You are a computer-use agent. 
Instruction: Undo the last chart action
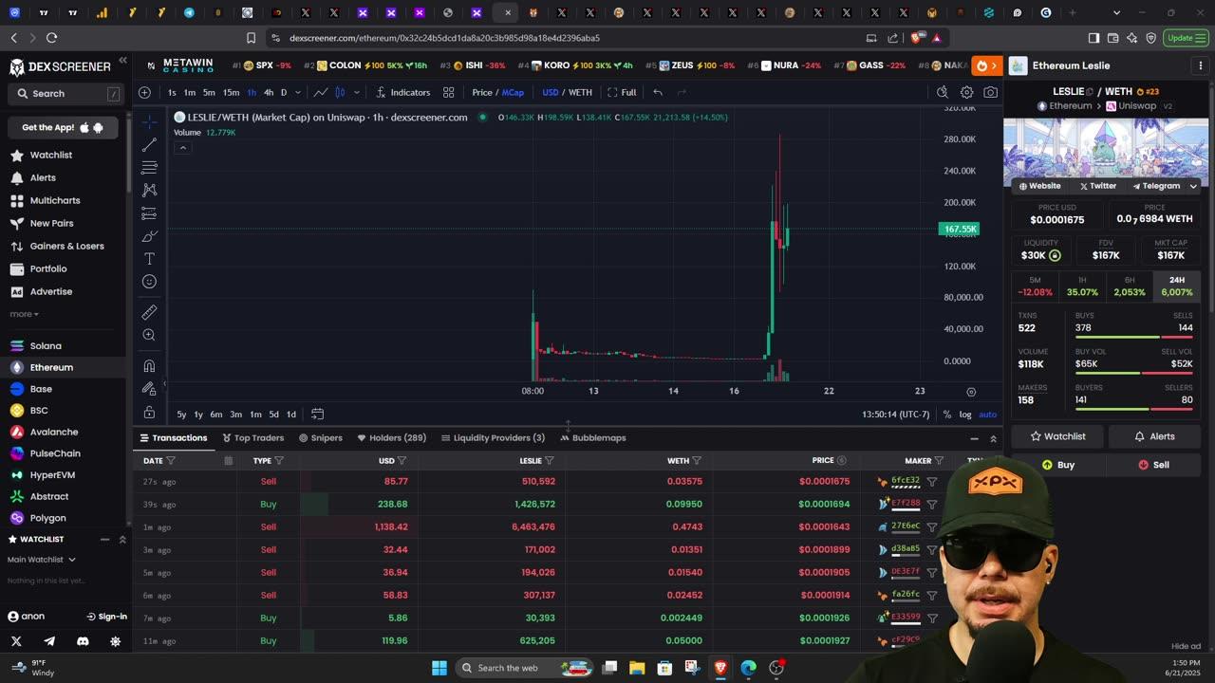[658, 92]
